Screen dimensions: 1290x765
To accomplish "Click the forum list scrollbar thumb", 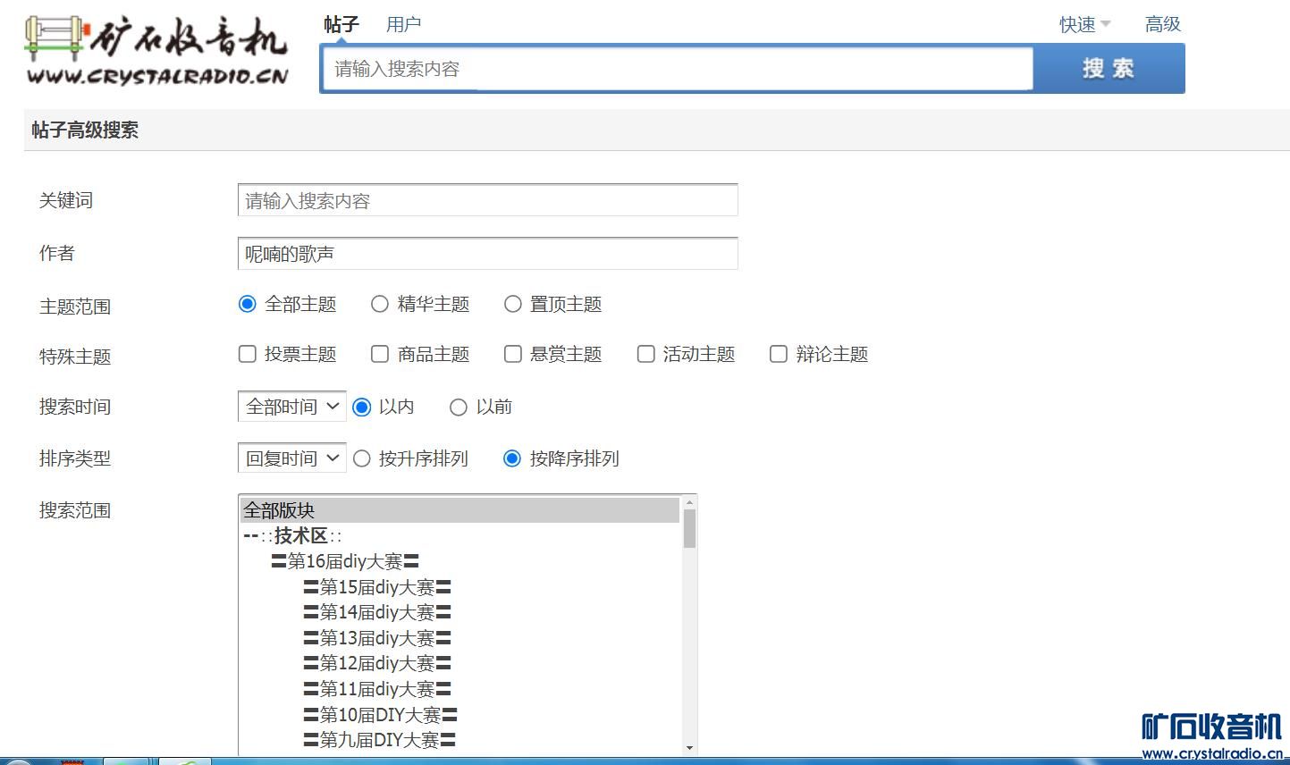I will point(689,528).
